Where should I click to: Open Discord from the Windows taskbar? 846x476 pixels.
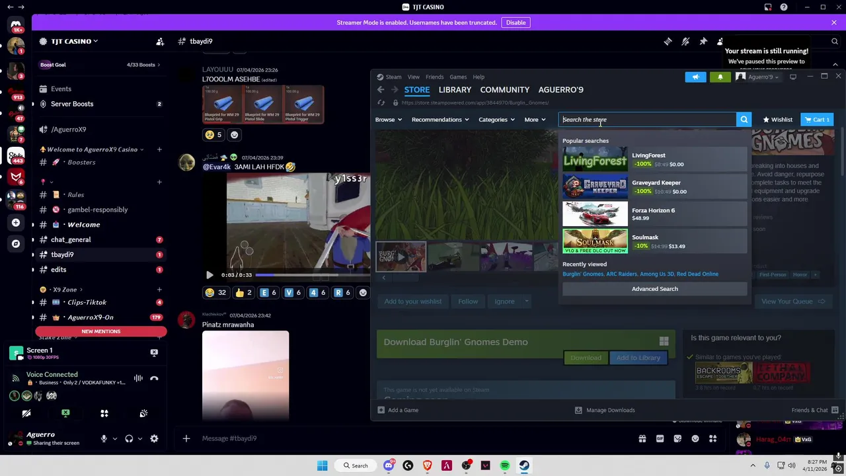(x=389, y=465)
